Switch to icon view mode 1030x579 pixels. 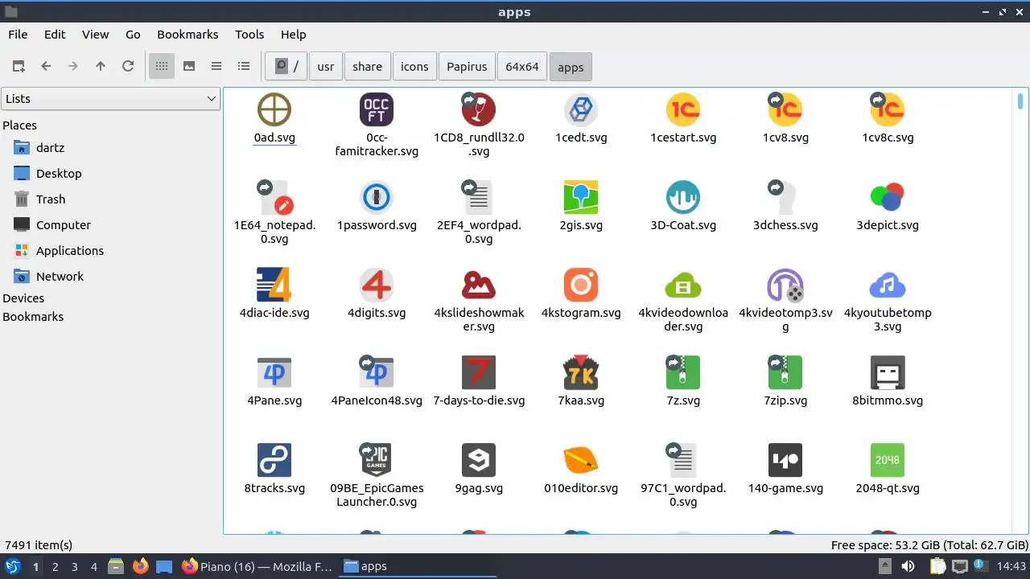tap(162, 67)
